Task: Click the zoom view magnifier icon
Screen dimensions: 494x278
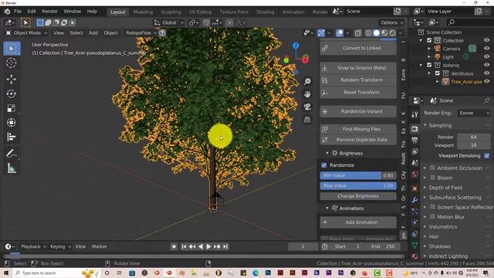Action: pyautogui.click(x=307, y=81)
